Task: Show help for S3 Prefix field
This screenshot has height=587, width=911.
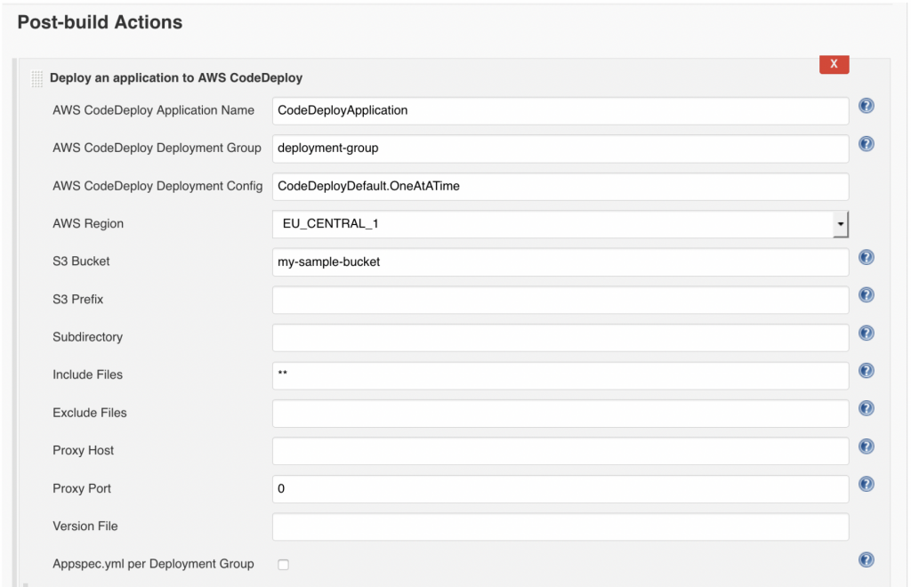Action: pos(867,295)
